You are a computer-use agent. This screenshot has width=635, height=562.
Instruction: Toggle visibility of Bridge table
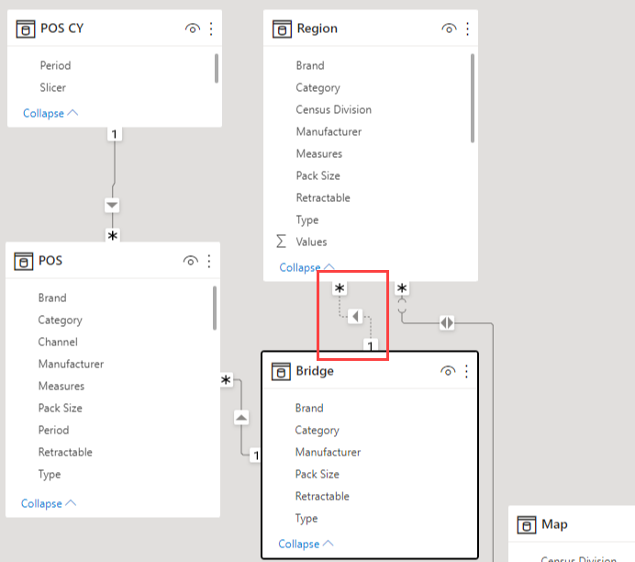pos(448,371)
